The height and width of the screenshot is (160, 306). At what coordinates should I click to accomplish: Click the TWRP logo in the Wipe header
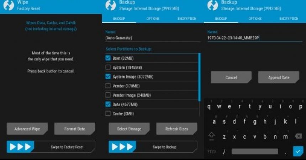click(x=8, y=5)
